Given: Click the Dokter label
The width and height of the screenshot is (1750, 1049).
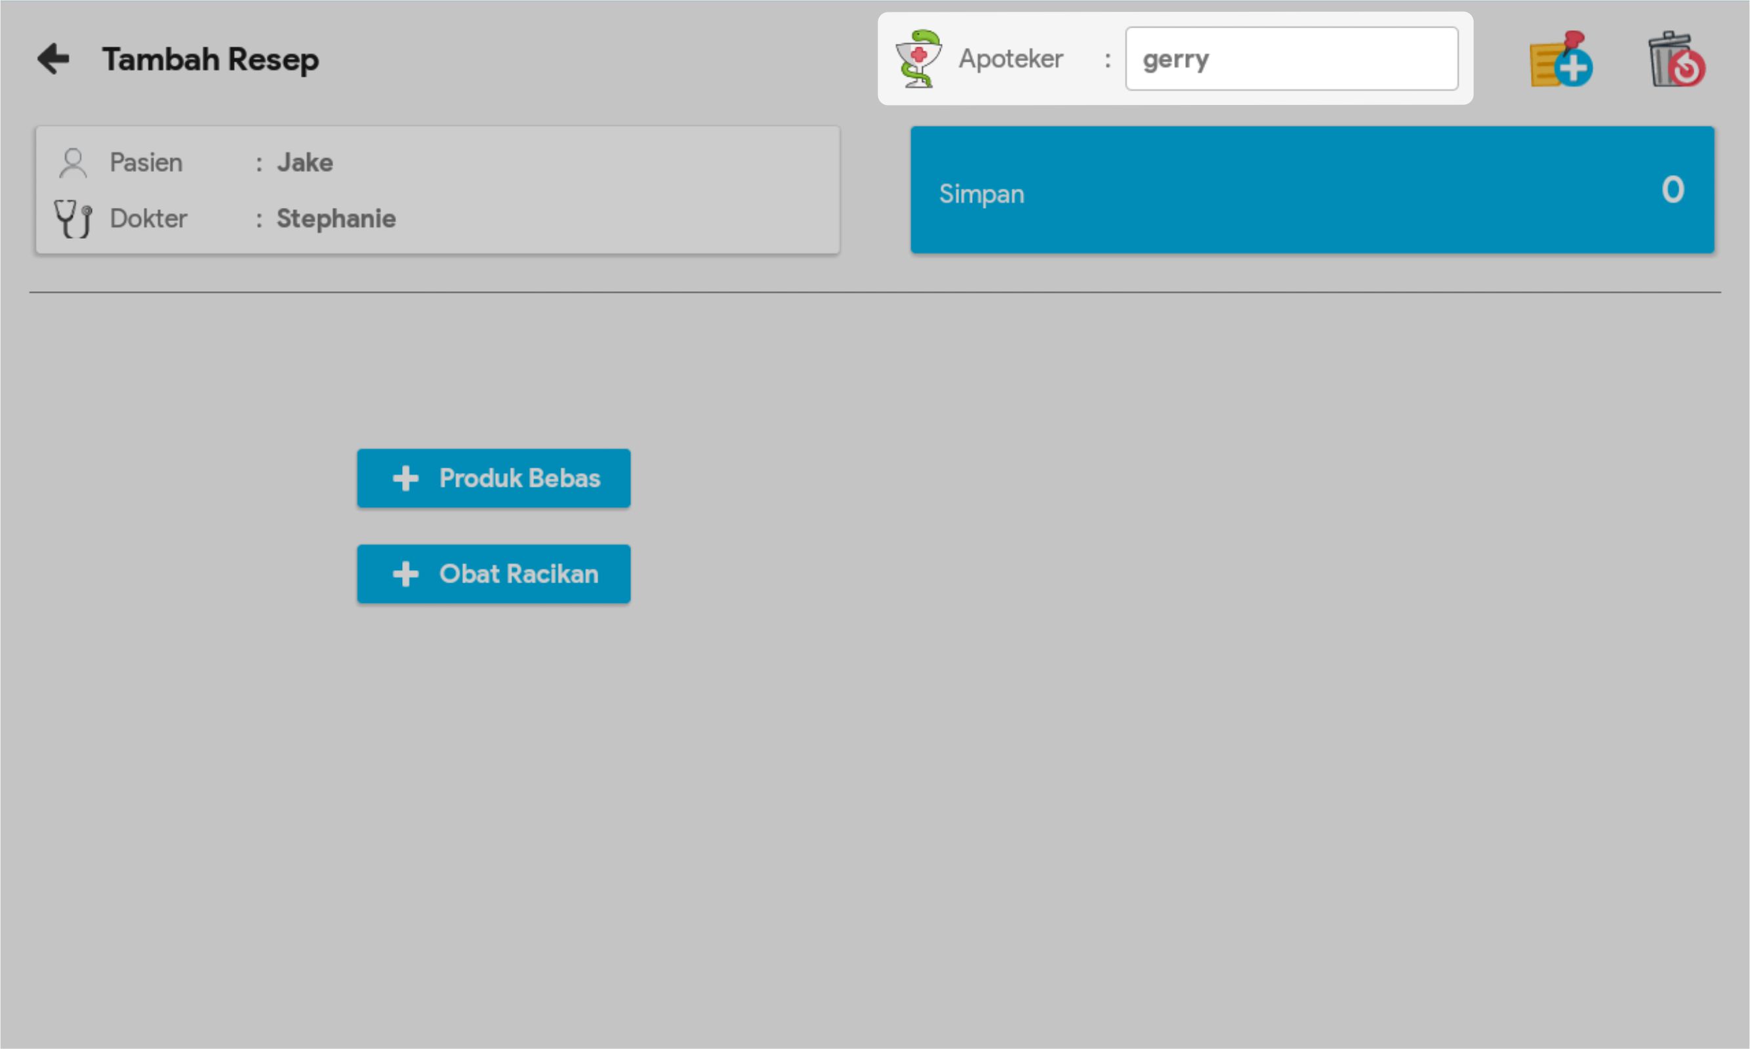Looking at the screenshot, I should [x=148, y=218].
